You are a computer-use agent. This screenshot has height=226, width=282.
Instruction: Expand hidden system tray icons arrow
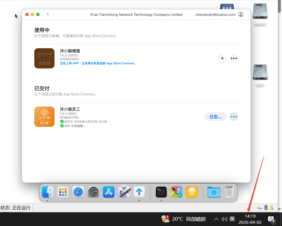tap(216, 219)
